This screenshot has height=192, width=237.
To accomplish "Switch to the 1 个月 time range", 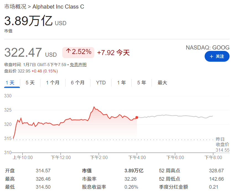I will pyautogui.click(x=53, y=82).
